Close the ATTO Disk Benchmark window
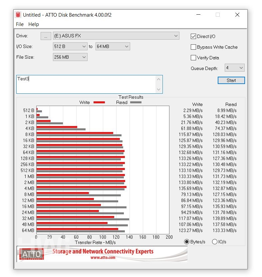262x277 pixels. tap(237, 15)
